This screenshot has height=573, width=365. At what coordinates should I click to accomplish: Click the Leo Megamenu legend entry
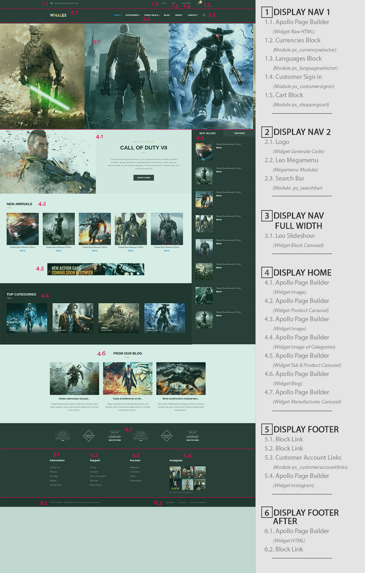pos(297,160)
